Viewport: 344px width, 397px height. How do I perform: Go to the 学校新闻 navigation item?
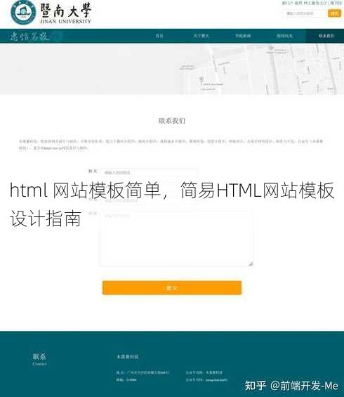[243, 36]
